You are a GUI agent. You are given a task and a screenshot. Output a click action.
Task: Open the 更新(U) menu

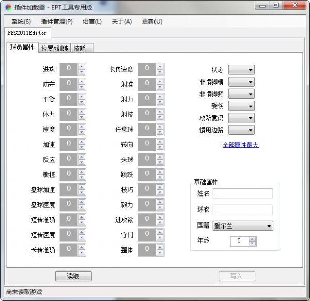click(x=152, y=21)
